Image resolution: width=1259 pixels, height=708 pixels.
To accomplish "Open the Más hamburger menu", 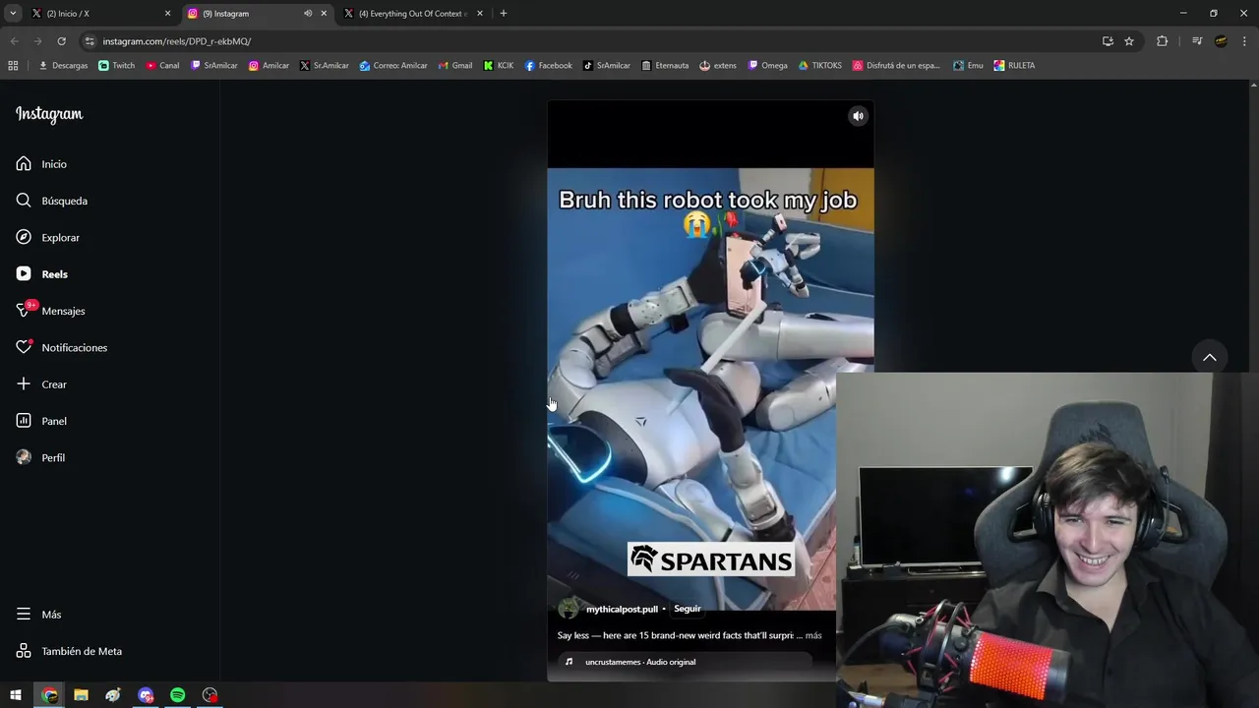I will [x=38, y=615].
